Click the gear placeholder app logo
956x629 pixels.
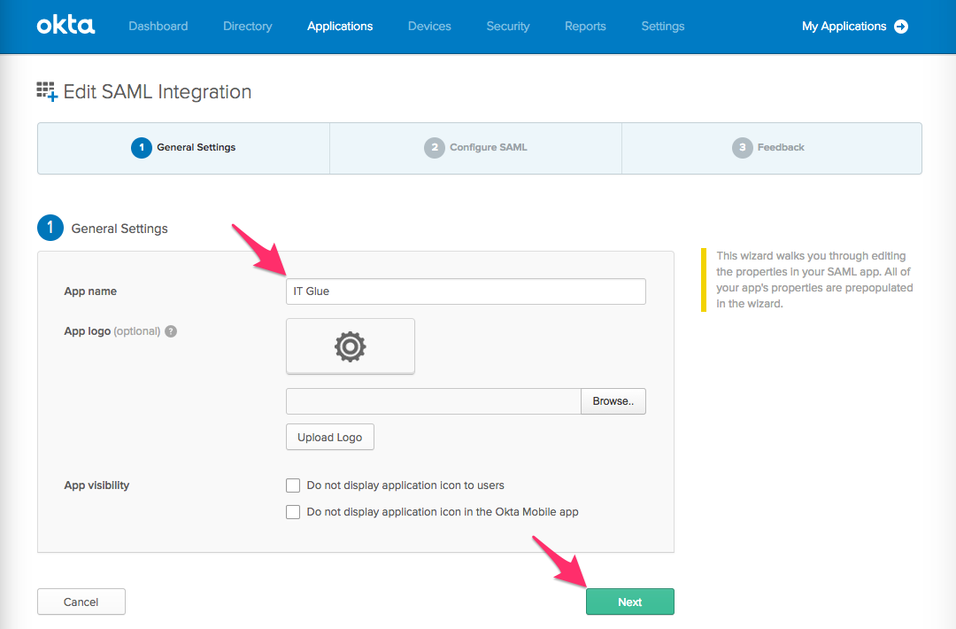(350, 346)
